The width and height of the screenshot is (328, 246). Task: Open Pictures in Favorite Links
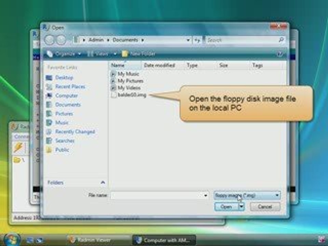coord(64,113)
